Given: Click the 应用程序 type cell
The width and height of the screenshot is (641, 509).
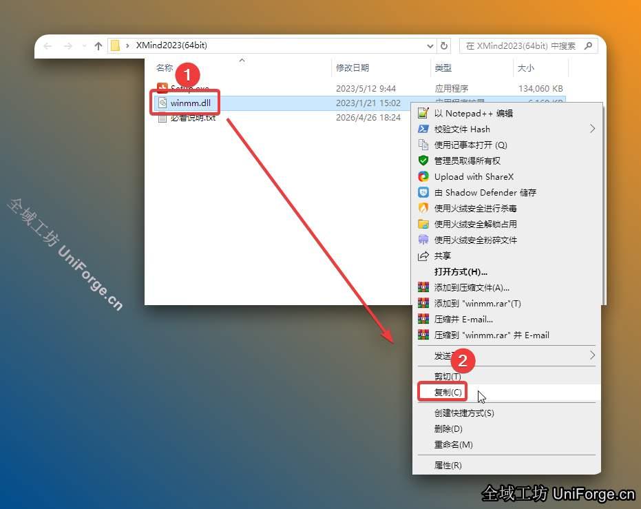Looking at the screenshot, I should [x=452, y=88].
